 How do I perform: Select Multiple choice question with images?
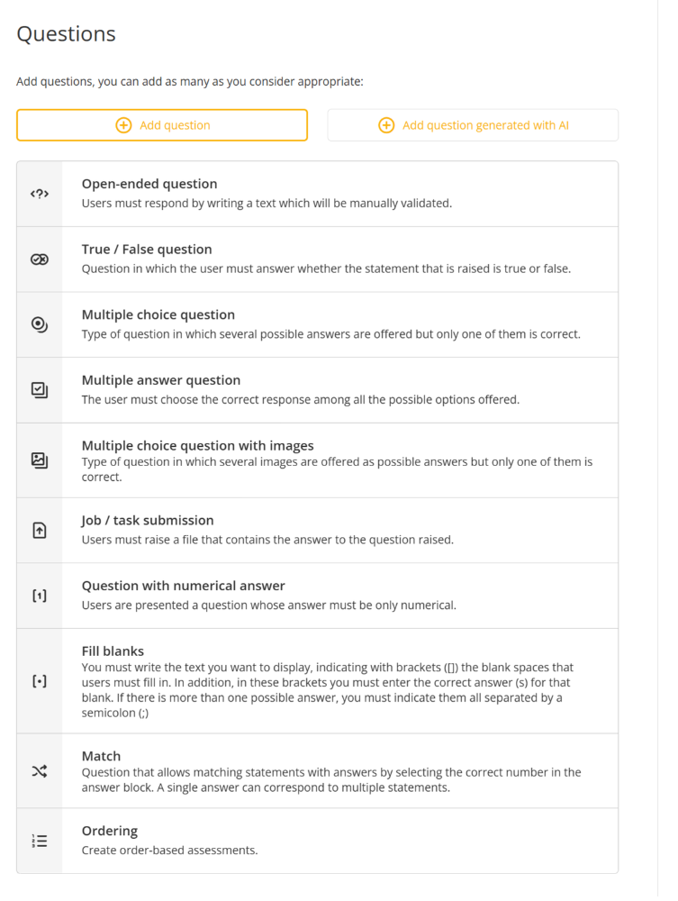[198, 446]
